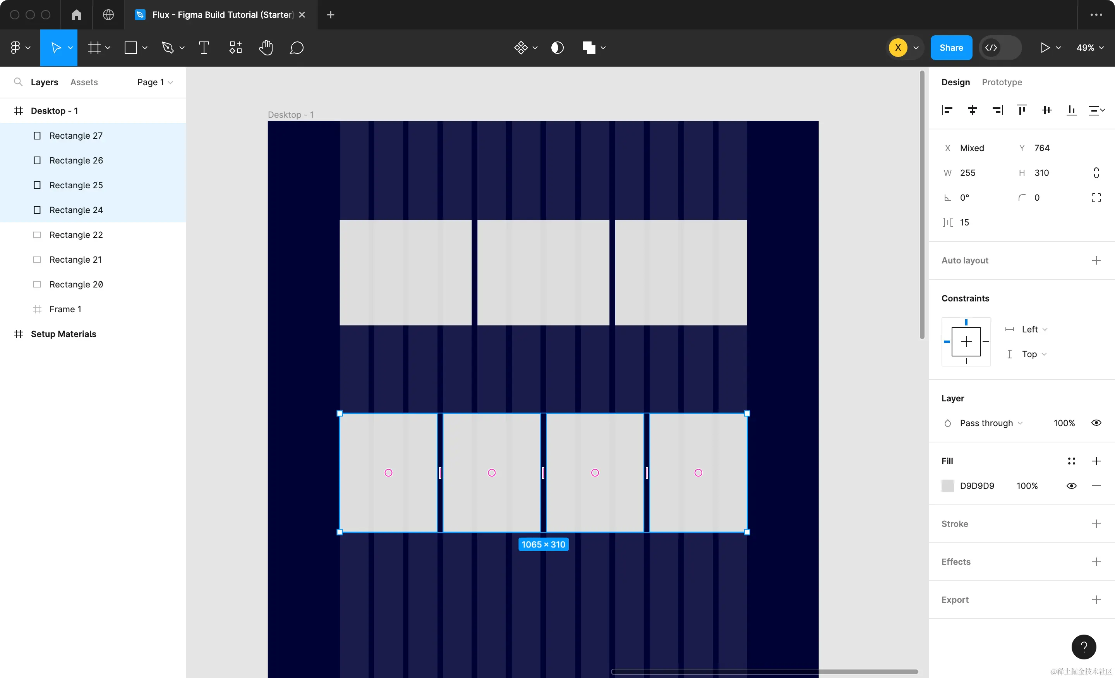1115x678 pixels.
Task: Switch to the Prototype tab
Action: 1002,82
